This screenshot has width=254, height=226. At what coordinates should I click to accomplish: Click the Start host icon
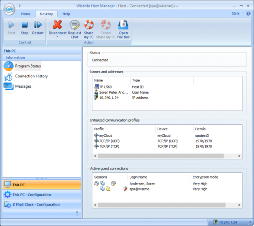point(11,25)
